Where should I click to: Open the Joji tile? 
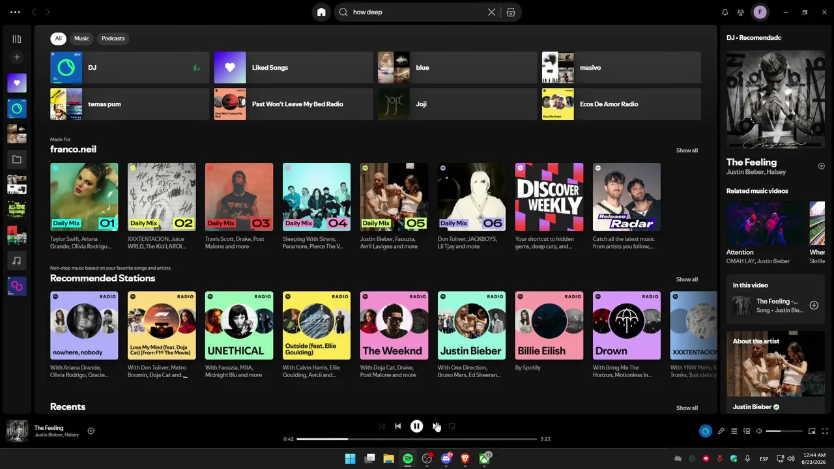pos(457,104)
